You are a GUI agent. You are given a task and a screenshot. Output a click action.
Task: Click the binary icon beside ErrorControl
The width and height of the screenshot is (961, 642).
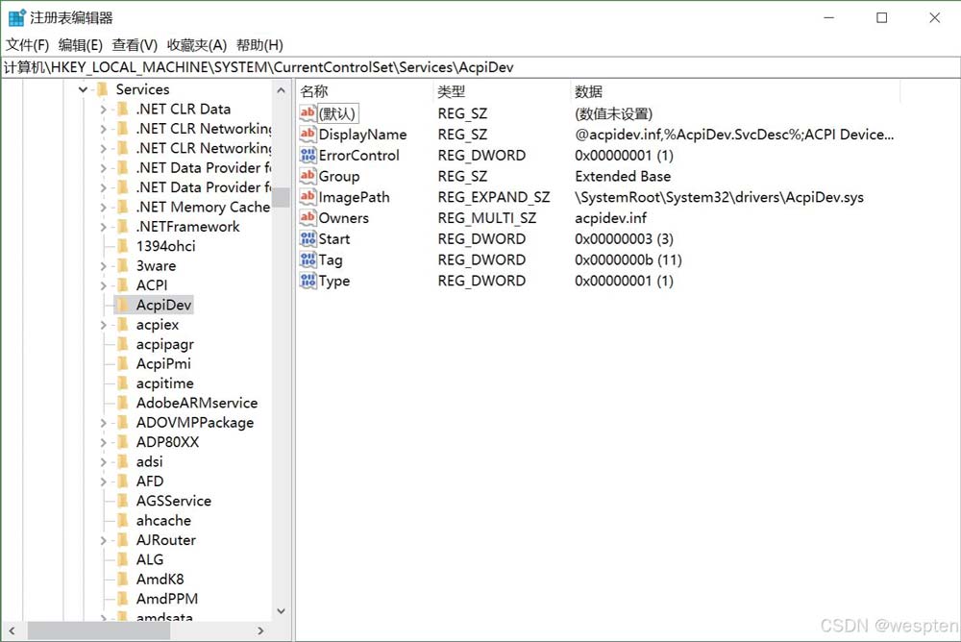pos(308,156)
